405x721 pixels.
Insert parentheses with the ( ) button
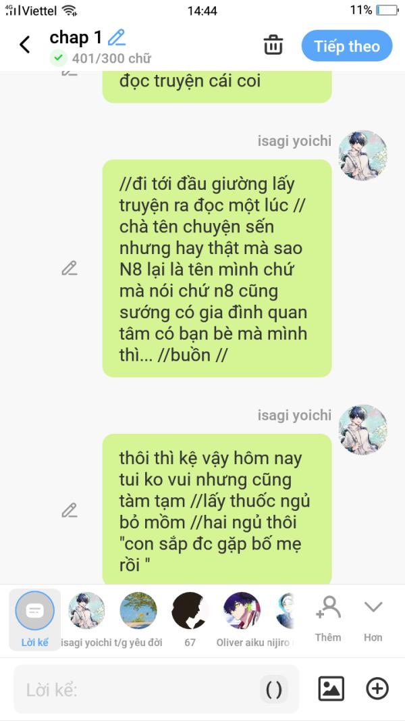[x=273, y=690]
